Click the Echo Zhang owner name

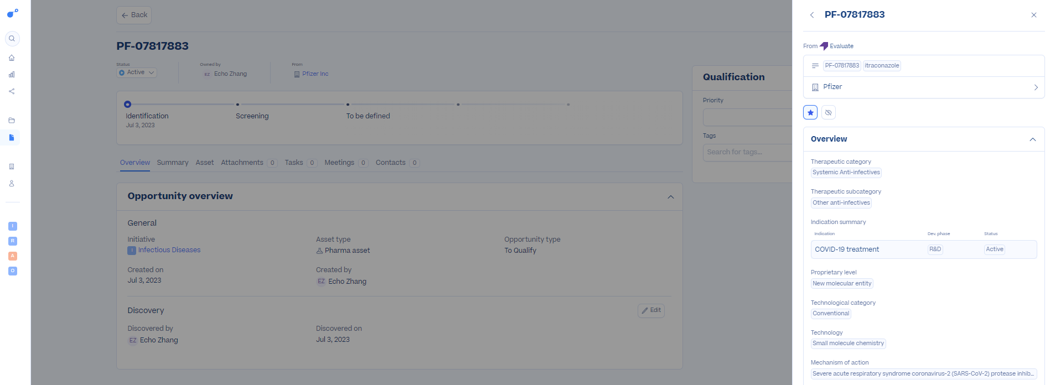point(230,74)
